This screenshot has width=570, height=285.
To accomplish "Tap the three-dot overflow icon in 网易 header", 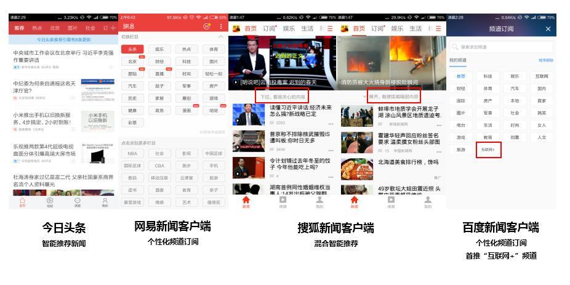I will (x=222, y=27).
